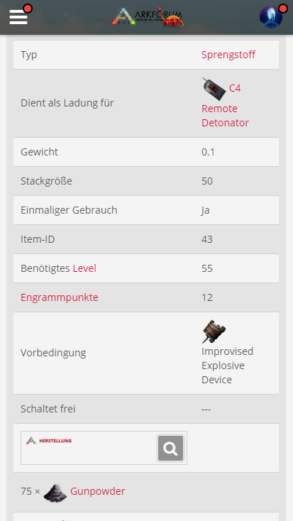Click the Improvised Explosive Device text

pos(227,366)
